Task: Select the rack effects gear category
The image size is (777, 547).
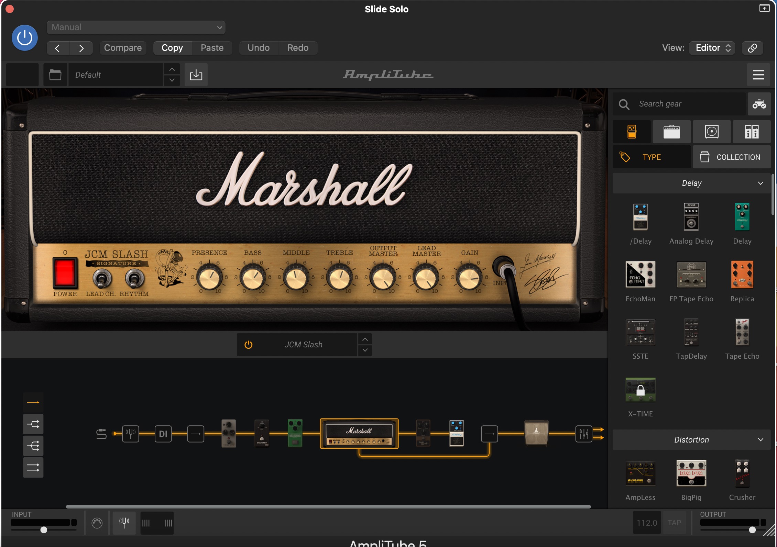Action: tap(752, 132)
